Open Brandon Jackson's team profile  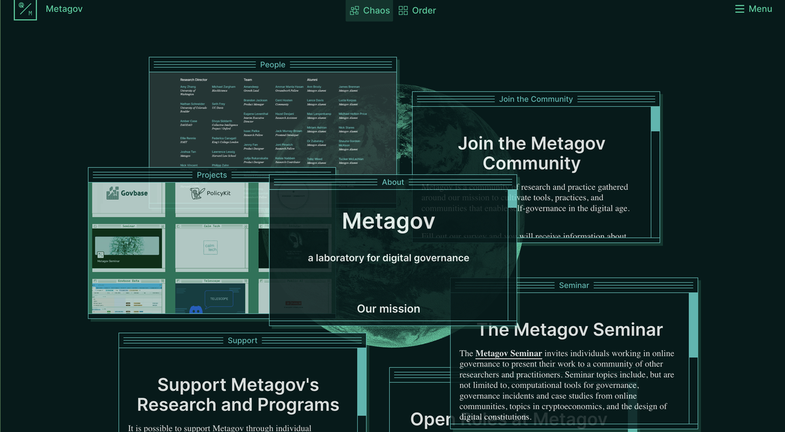255,100
